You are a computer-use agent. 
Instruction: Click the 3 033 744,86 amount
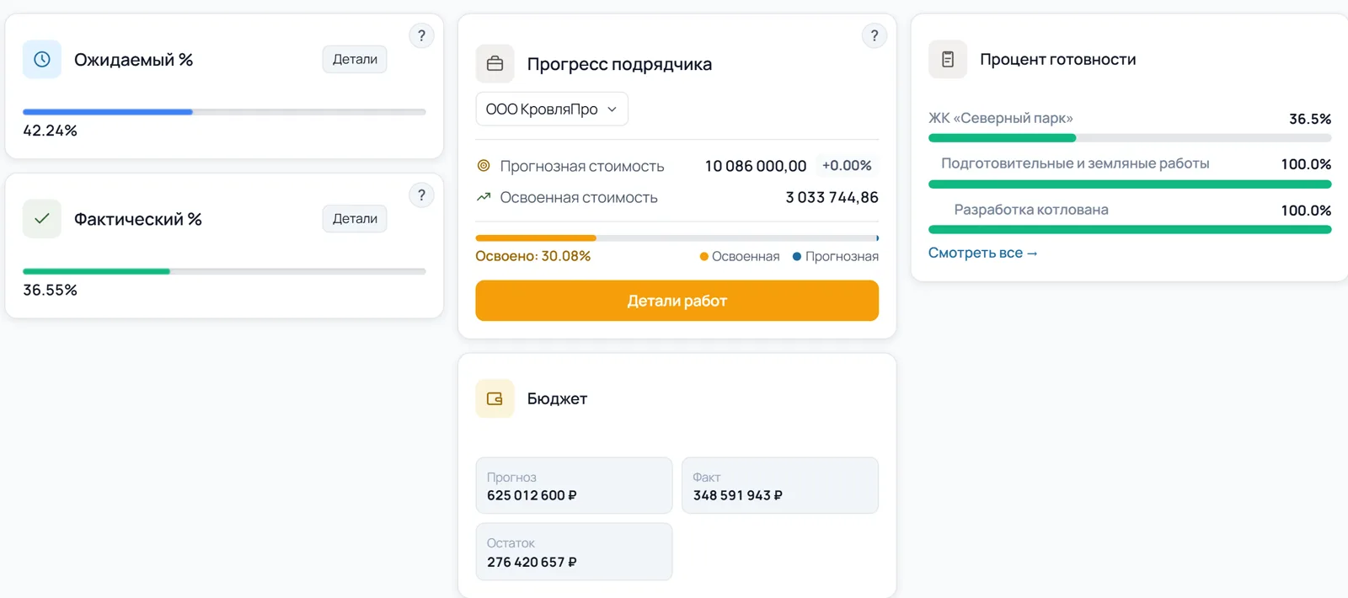832,197
